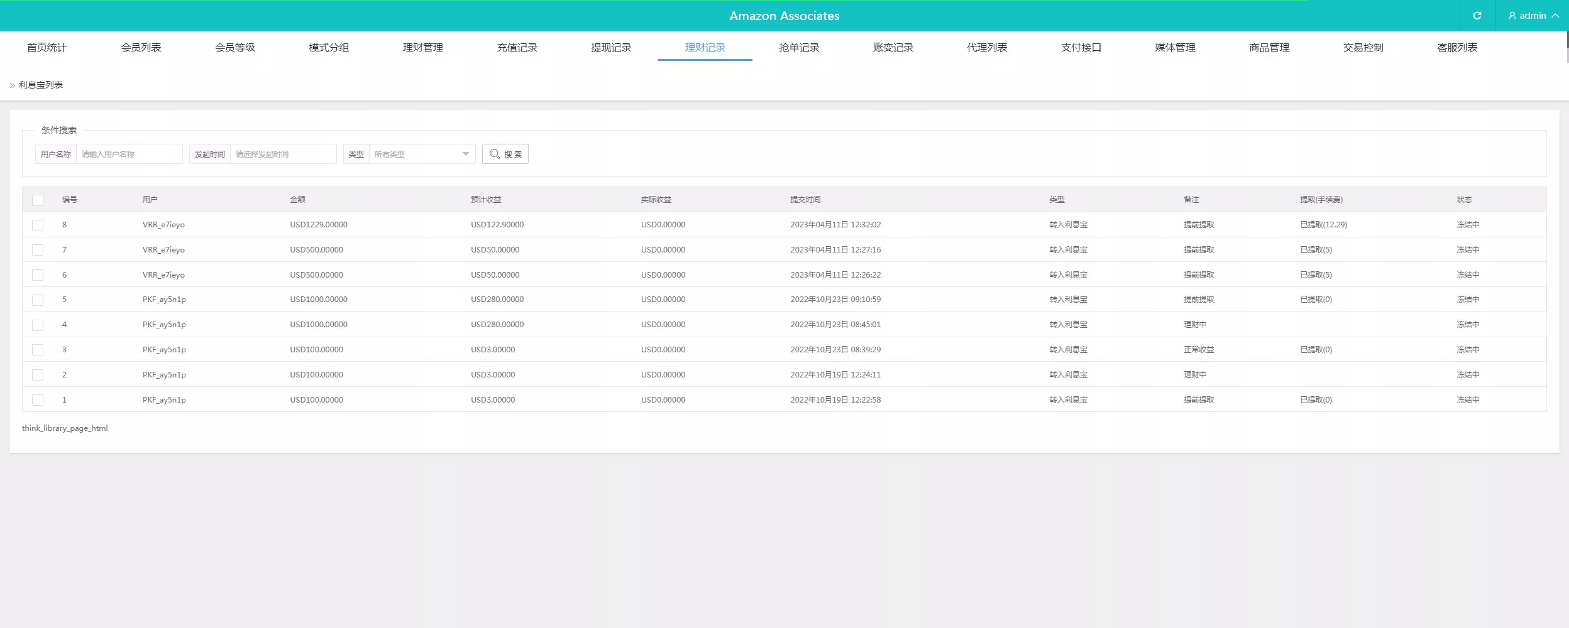Click the 交易控制 navigation tab
The width and height of the screenshot is (1569, 628).
point(1363,48)
